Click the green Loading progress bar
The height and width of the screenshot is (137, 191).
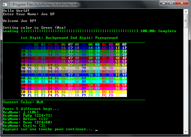coord(80,31)
